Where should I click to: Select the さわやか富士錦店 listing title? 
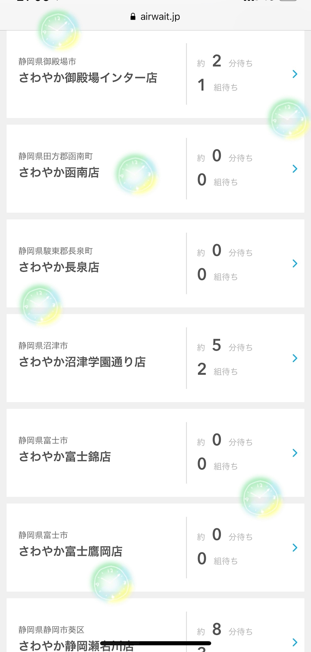65,457
